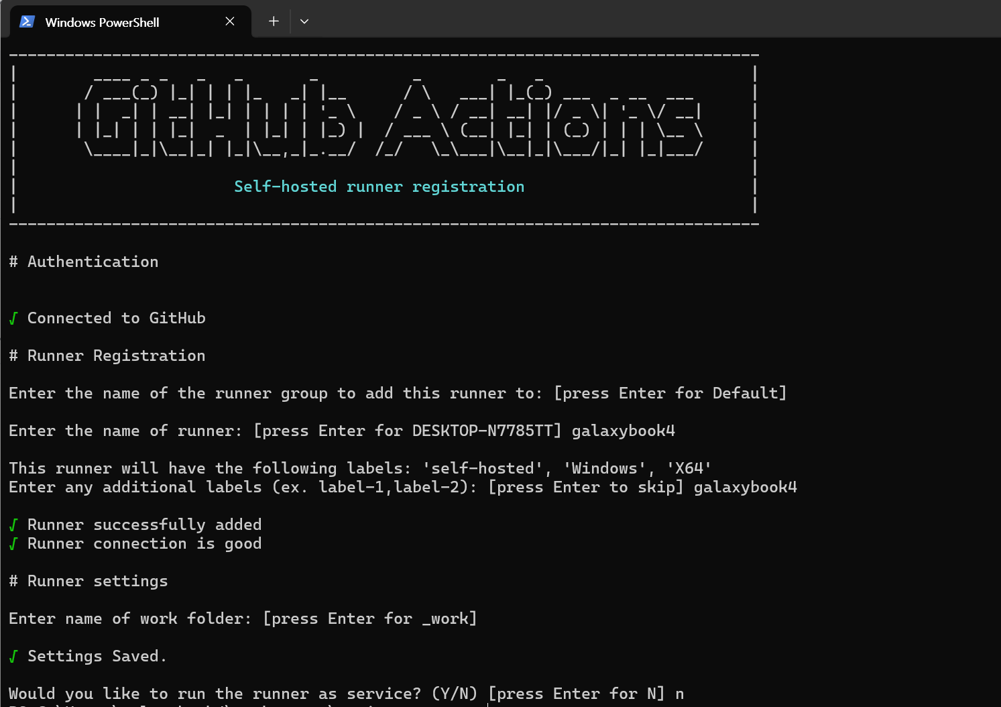Click 'galaxybook4' in runner name line
1001x707 pixels.
624,431
